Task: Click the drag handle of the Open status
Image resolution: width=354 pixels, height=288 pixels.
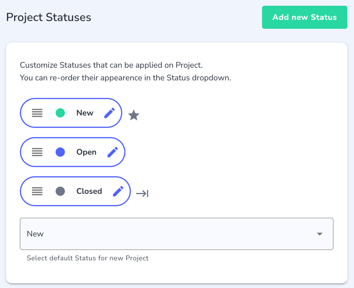Action: [x=37, y=152]
